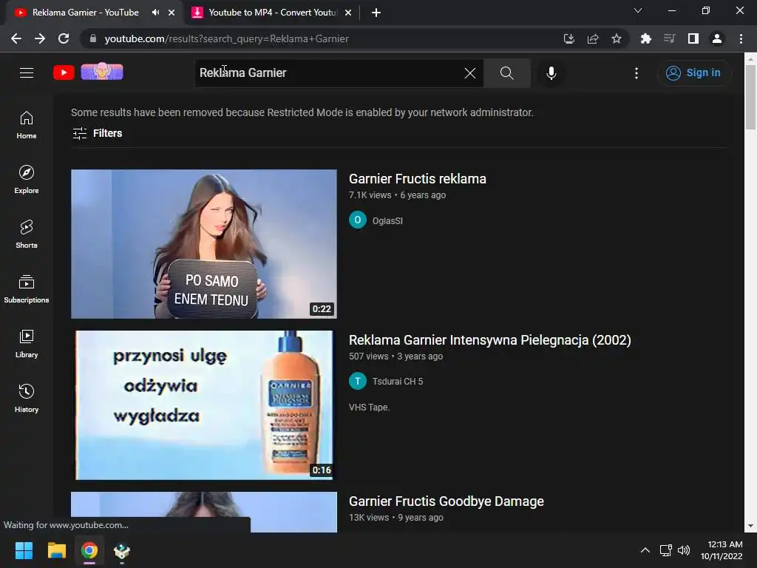
Task: Mute the Reklama Garnier tab audio
Action: point(155,13)
